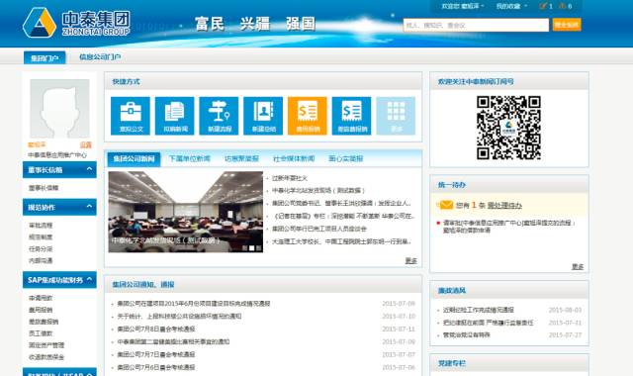Viewport: 633px width, 376px height.
Task: Open the conference room news photo
Action: [x=186, y=212]
